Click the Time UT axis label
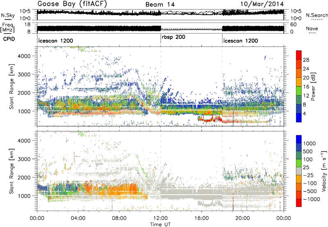Image resolution: width=328 pixels, height=227 pixels. 160,224
